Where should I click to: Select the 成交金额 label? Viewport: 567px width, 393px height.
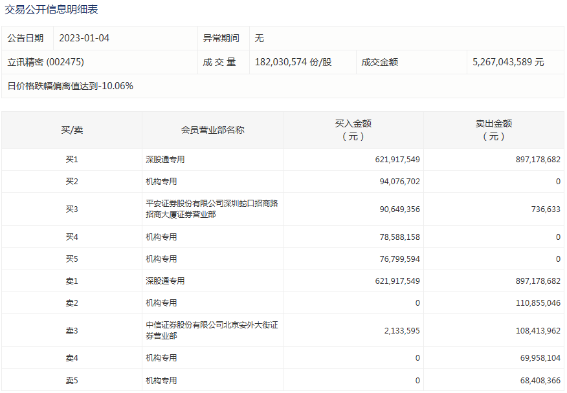[x=380, y=62]
